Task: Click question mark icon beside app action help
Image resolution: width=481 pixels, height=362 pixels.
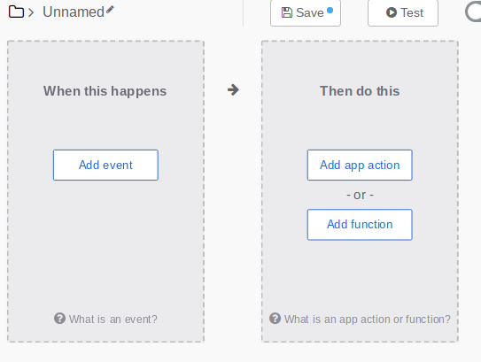Action: click(x=275, y=319)
